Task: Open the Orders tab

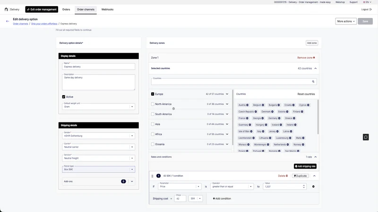Action: [66, 9]
